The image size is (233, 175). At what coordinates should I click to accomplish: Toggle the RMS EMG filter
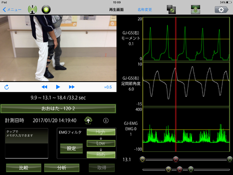101,154
